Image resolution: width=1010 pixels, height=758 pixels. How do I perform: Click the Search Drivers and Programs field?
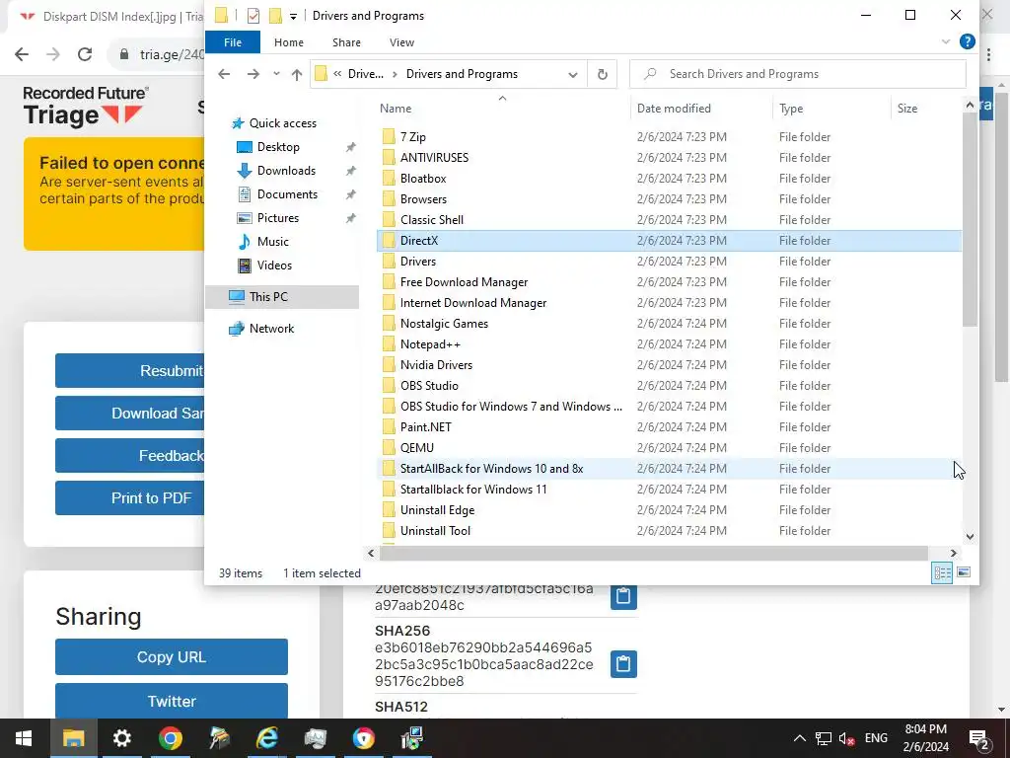[x=797, y=74]
